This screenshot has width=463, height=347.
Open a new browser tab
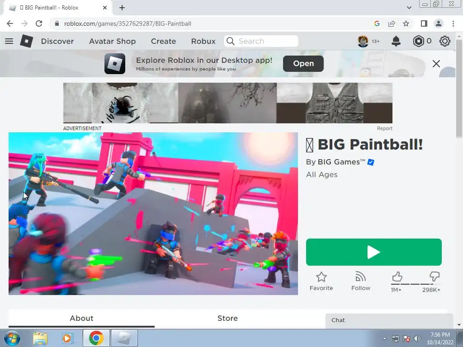pos(122,8)
